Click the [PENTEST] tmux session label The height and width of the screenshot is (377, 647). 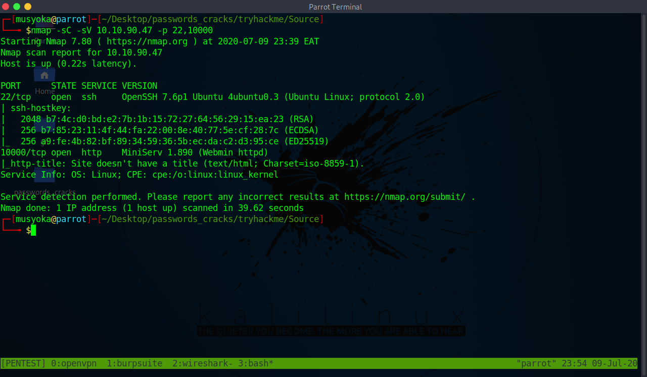23,363
